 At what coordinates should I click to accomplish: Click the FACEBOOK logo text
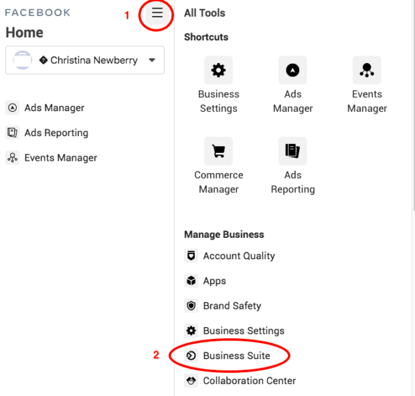(37, 13)
